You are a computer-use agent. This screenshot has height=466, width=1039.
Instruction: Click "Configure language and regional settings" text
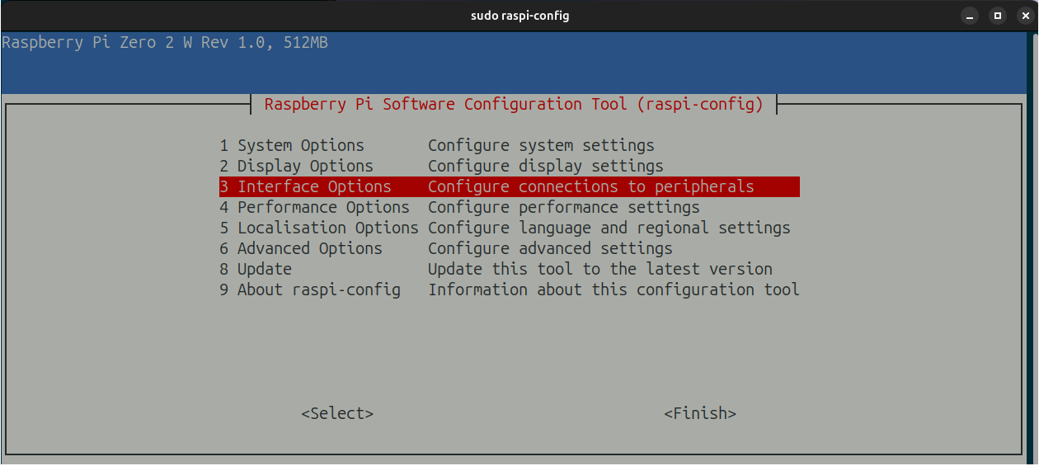(x=609, y=228)
